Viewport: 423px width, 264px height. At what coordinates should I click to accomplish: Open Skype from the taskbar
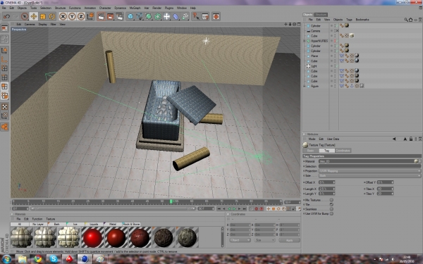coord(54,259)
